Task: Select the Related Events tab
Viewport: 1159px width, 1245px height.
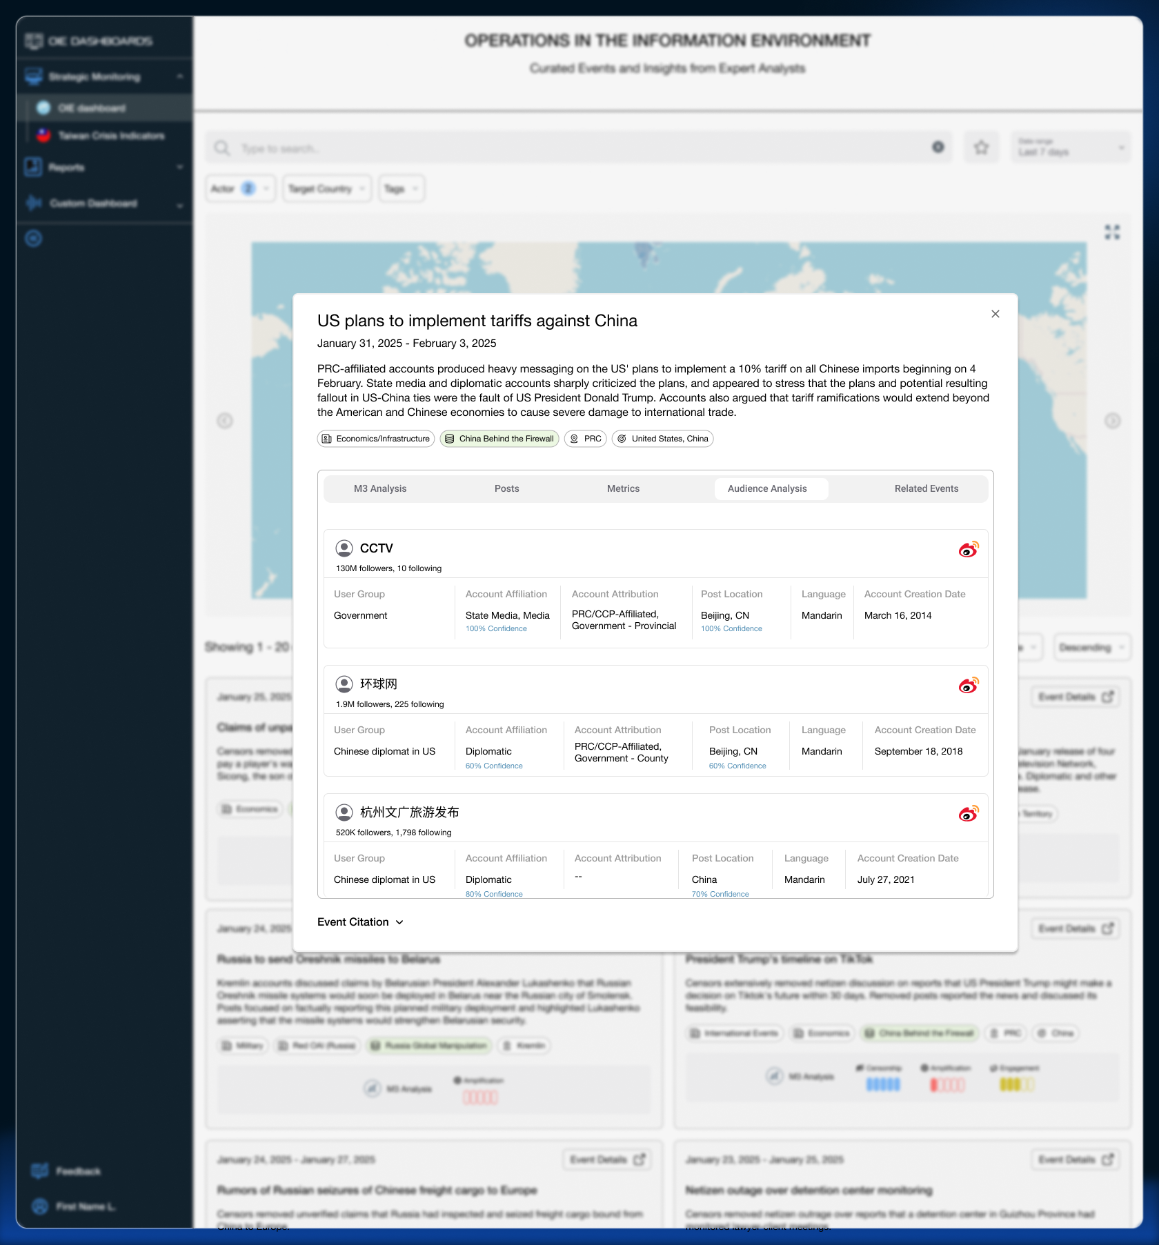Action: [x=926, y=488]
